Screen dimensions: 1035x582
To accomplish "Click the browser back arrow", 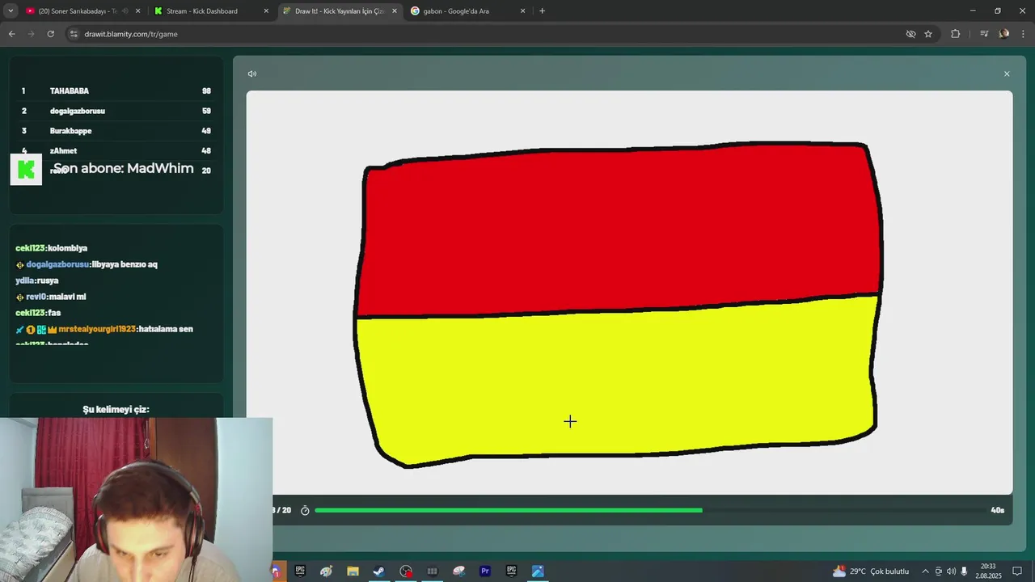I will click(11, 34).
